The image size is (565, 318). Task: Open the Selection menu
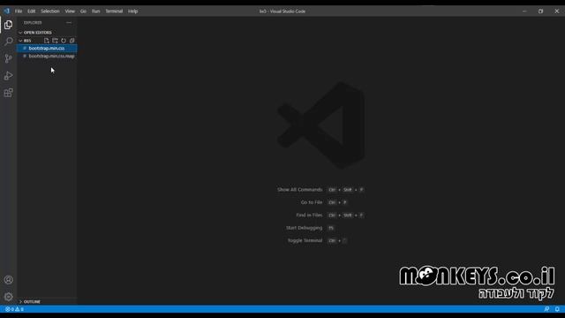click(x=50, y=11)
